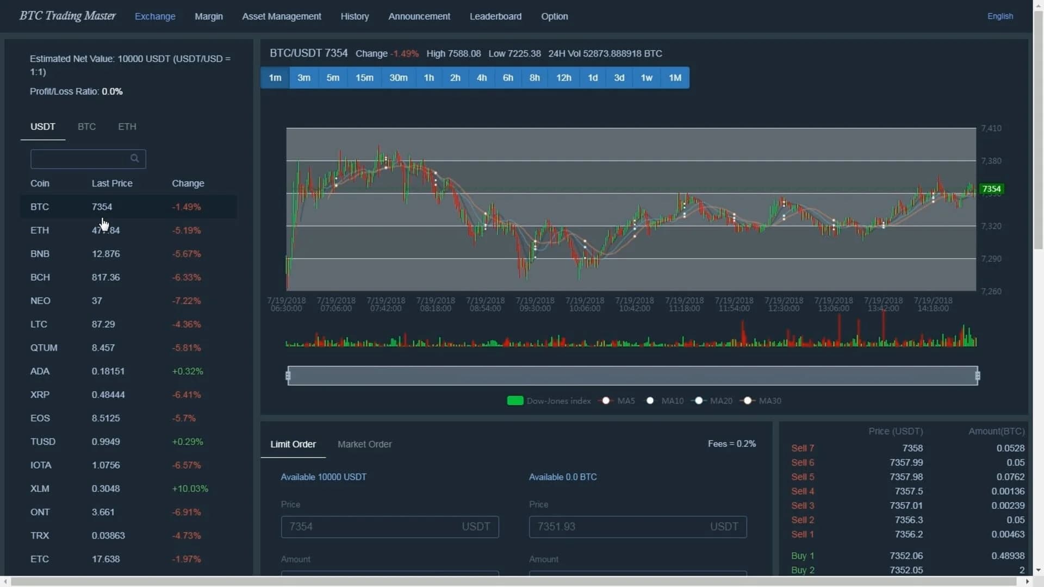Image resolution: width=1044 pixels, height=587 pixels.
Task: Toggle the MA5 indicator in the chart legend
Action: 605,401
